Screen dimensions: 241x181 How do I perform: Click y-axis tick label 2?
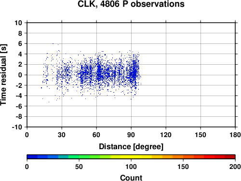[x=20, y=65]
